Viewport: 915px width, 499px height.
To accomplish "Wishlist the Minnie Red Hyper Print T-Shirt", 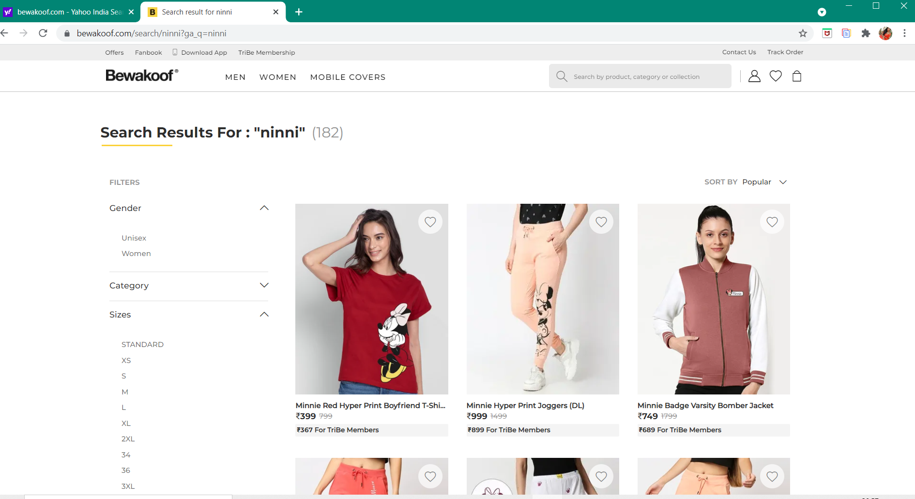I will coord(430,222).
